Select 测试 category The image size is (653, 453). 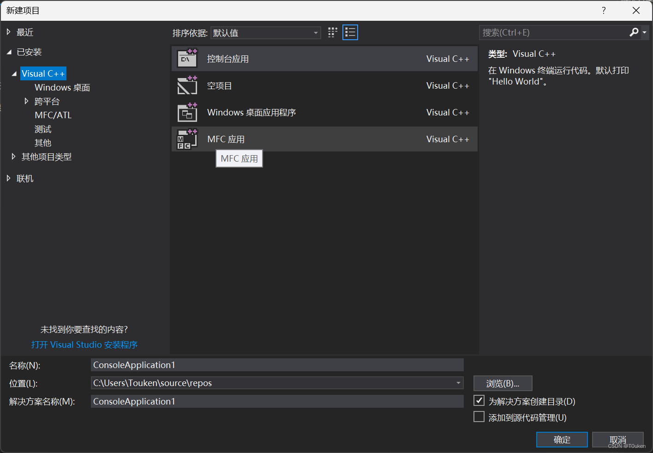click(43, 129)
